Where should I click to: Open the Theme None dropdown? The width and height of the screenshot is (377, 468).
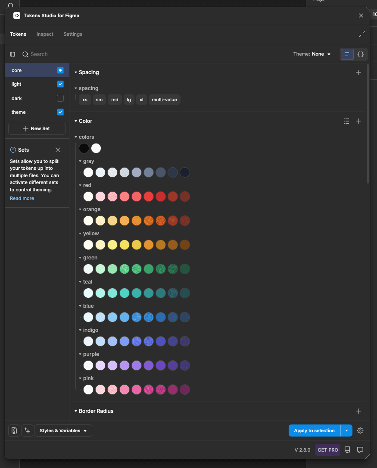click(x=312, y=54)
